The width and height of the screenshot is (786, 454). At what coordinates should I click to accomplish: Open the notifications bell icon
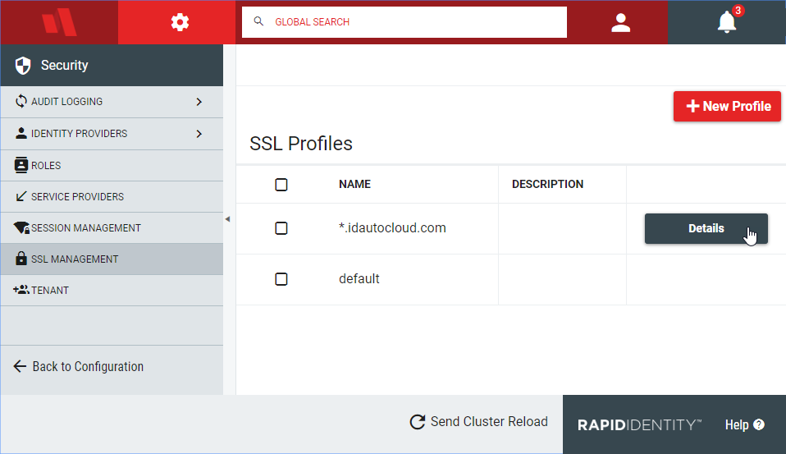coord(726,22)
